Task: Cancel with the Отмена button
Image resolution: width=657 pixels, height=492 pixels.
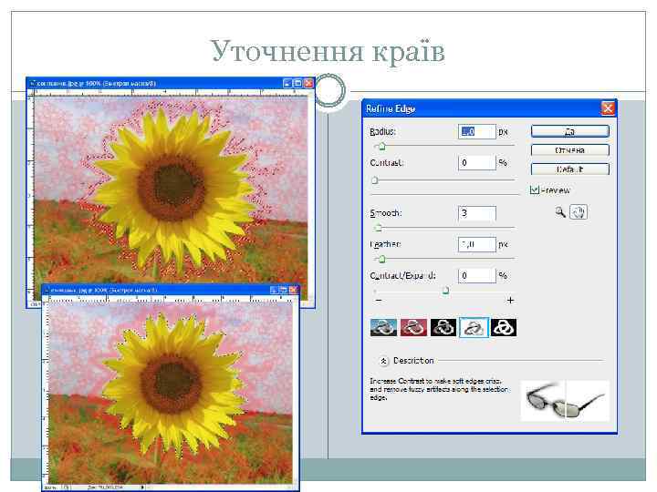Action: tap(569, 150)
